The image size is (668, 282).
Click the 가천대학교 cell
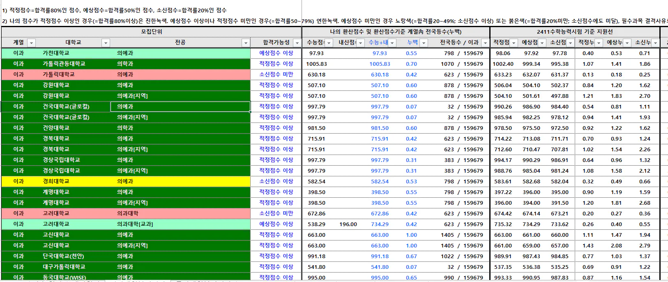click(56, 53)
